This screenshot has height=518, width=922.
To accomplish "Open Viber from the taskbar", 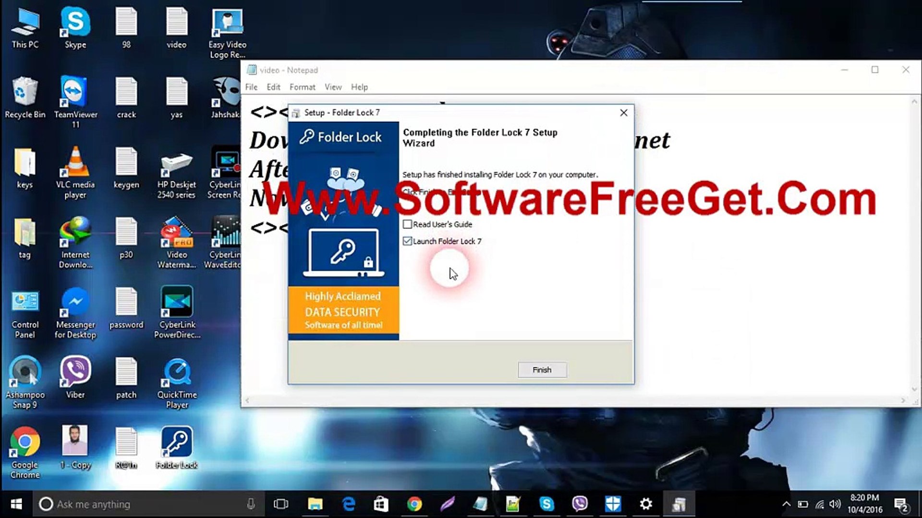I will (x=580, y=504).
